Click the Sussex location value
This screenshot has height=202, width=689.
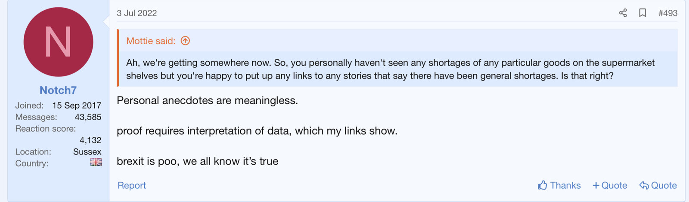point(87,152)
